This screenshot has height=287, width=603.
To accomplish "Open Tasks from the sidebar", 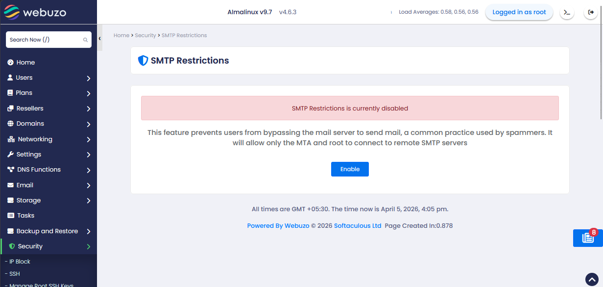I will click(x=25, y=216).
